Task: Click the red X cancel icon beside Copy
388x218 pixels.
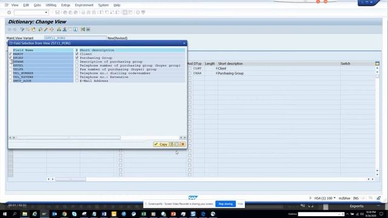Action: pos(182,144)
